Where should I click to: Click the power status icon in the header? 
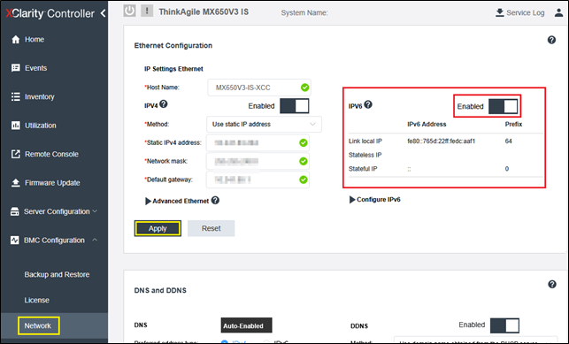[129, 11]
